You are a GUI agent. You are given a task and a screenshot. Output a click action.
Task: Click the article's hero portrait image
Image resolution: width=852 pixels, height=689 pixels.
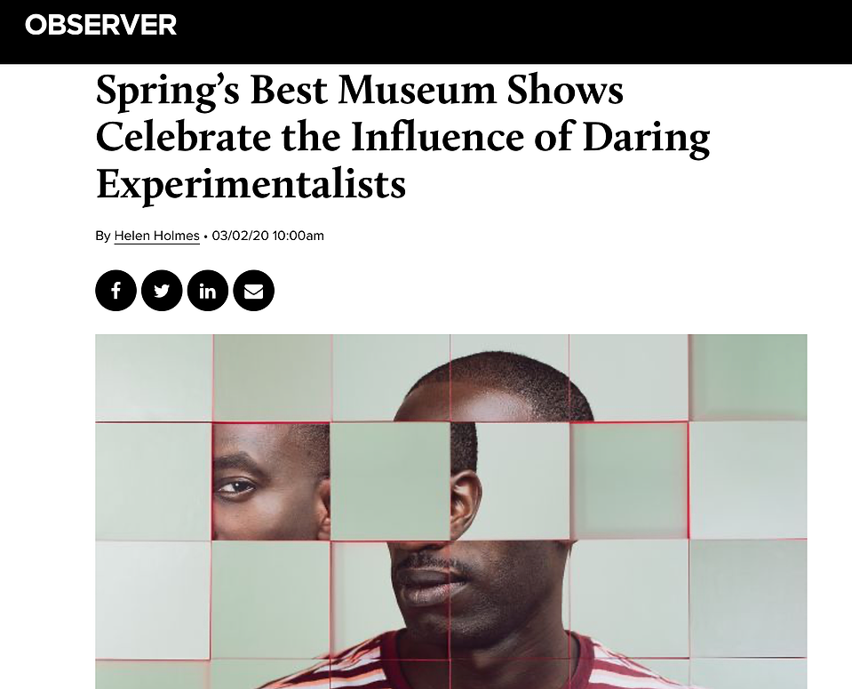tap(451, 511)
